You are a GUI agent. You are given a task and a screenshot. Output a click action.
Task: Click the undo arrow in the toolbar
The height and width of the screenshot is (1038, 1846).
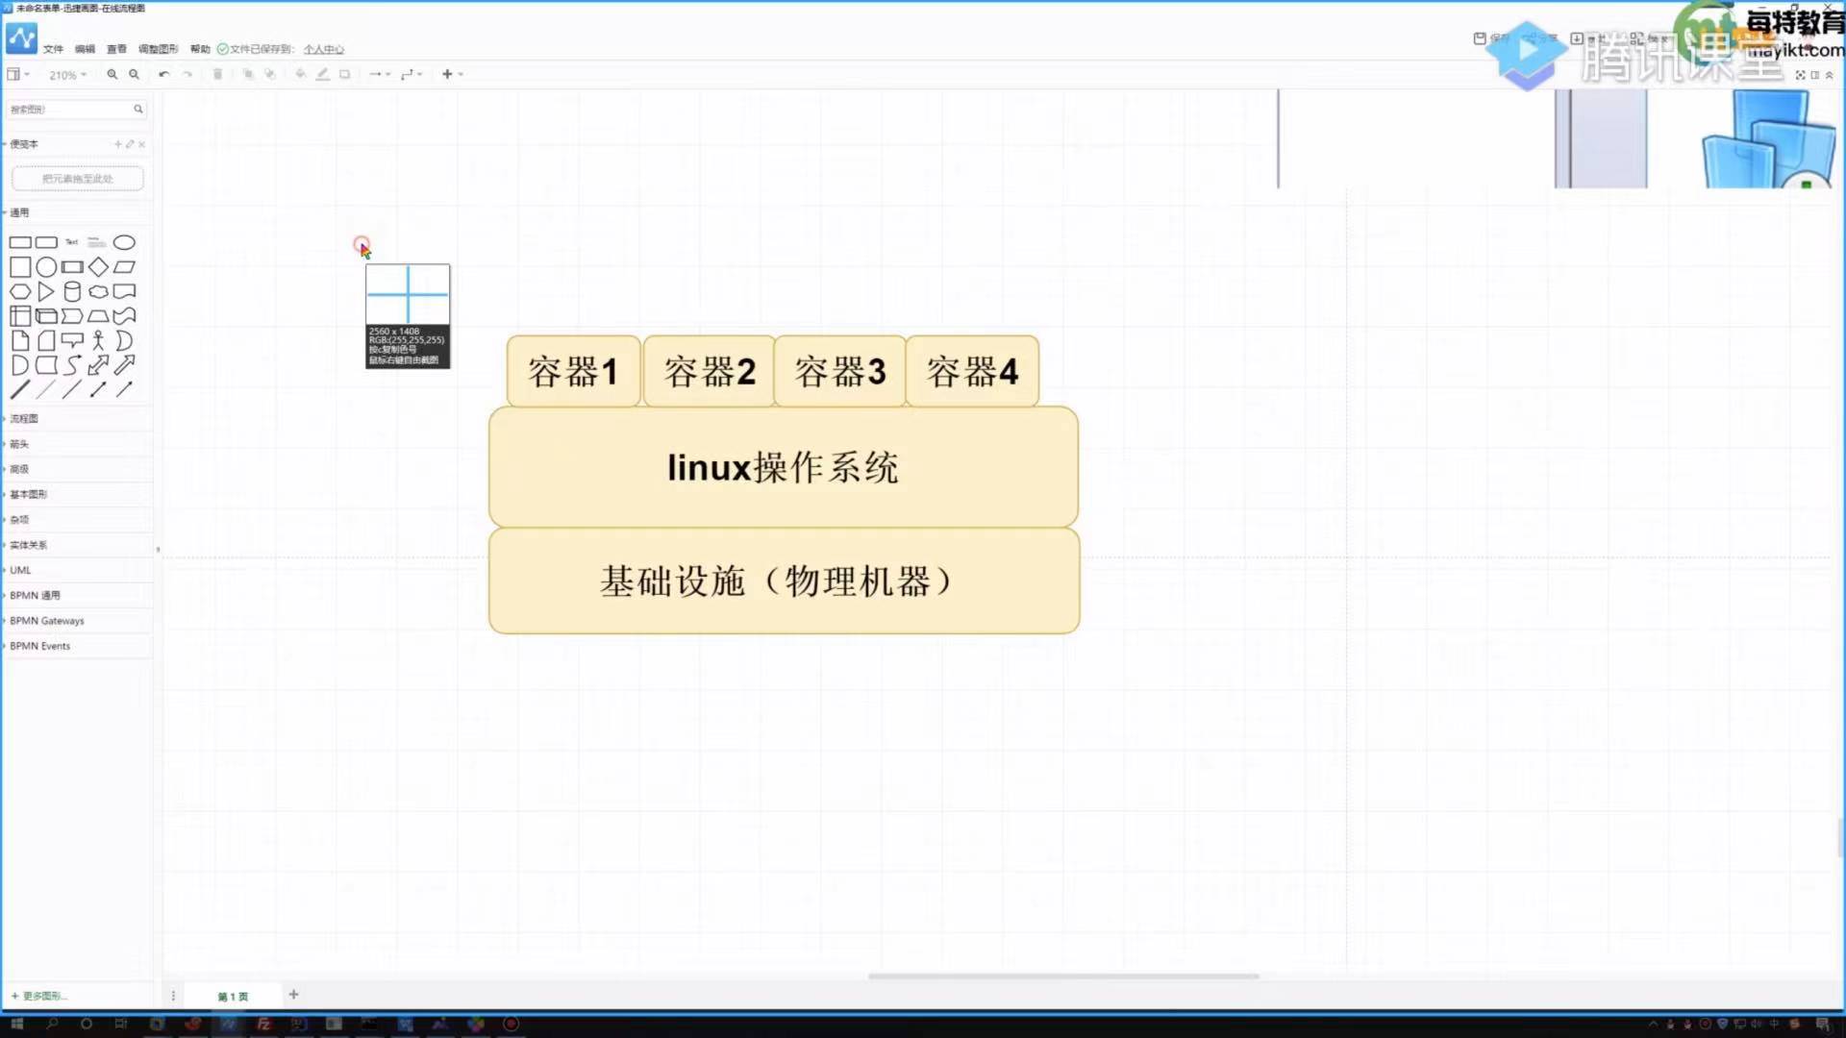click(x=164, y=74)
